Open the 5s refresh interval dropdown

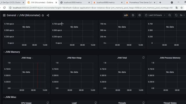click(182, 15)
